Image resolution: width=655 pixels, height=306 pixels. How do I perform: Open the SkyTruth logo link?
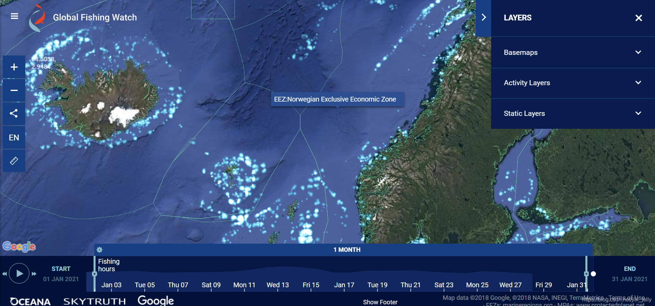[95, 301]
